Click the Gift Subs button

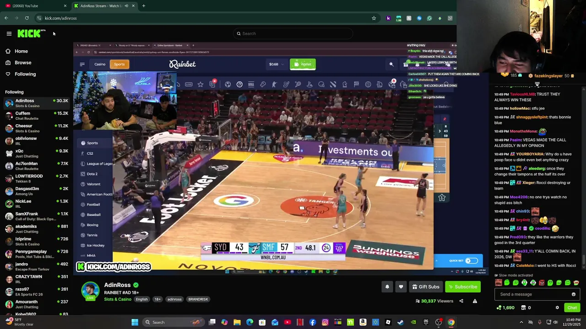coord(425,287)
